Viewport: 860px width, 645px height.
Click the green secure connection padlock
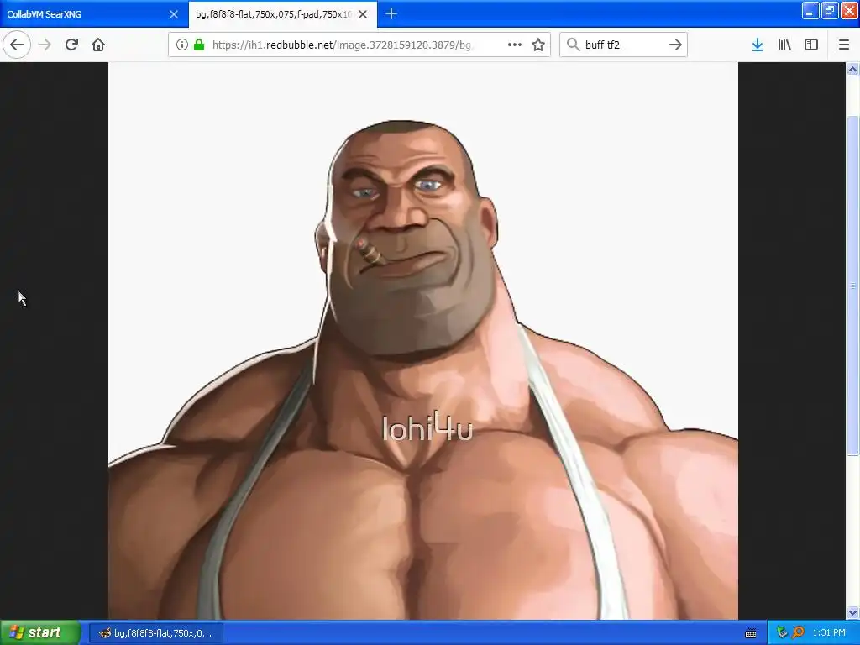pyautogui.click(x=199, y=45)
